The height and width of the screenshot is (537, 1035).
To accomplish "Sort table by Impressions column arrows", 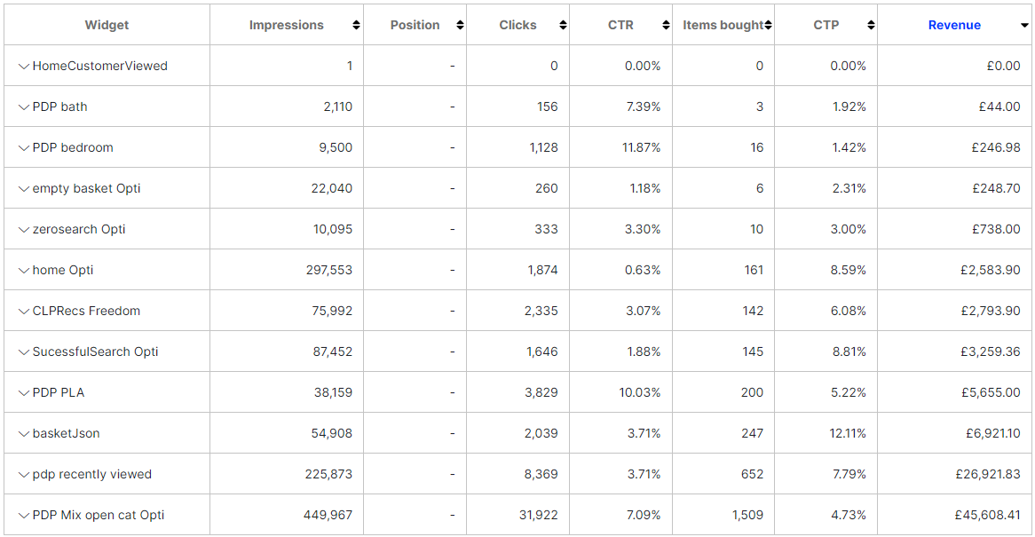I will (x=356, y=26).
